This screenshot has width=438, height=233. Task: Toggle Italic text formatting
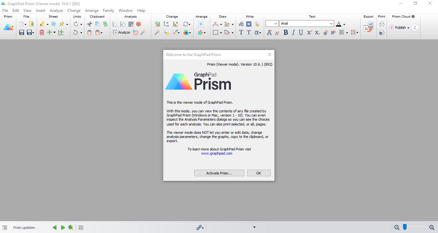pos(293,32)
